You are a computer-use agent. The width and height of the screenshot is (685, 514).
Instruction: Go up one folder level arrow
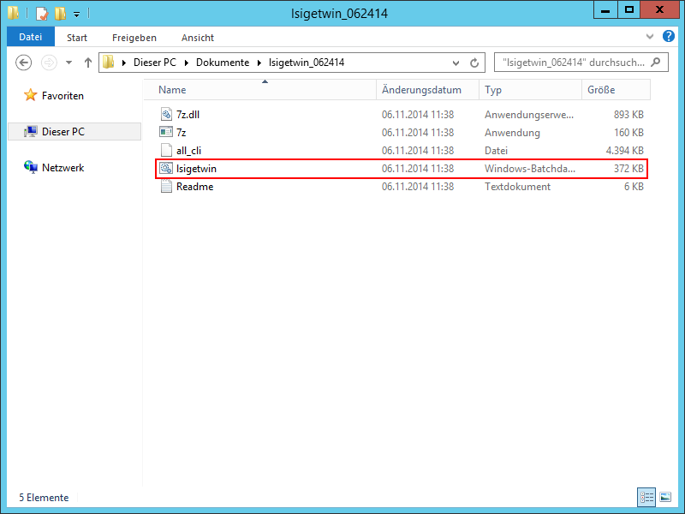(88, 63)
